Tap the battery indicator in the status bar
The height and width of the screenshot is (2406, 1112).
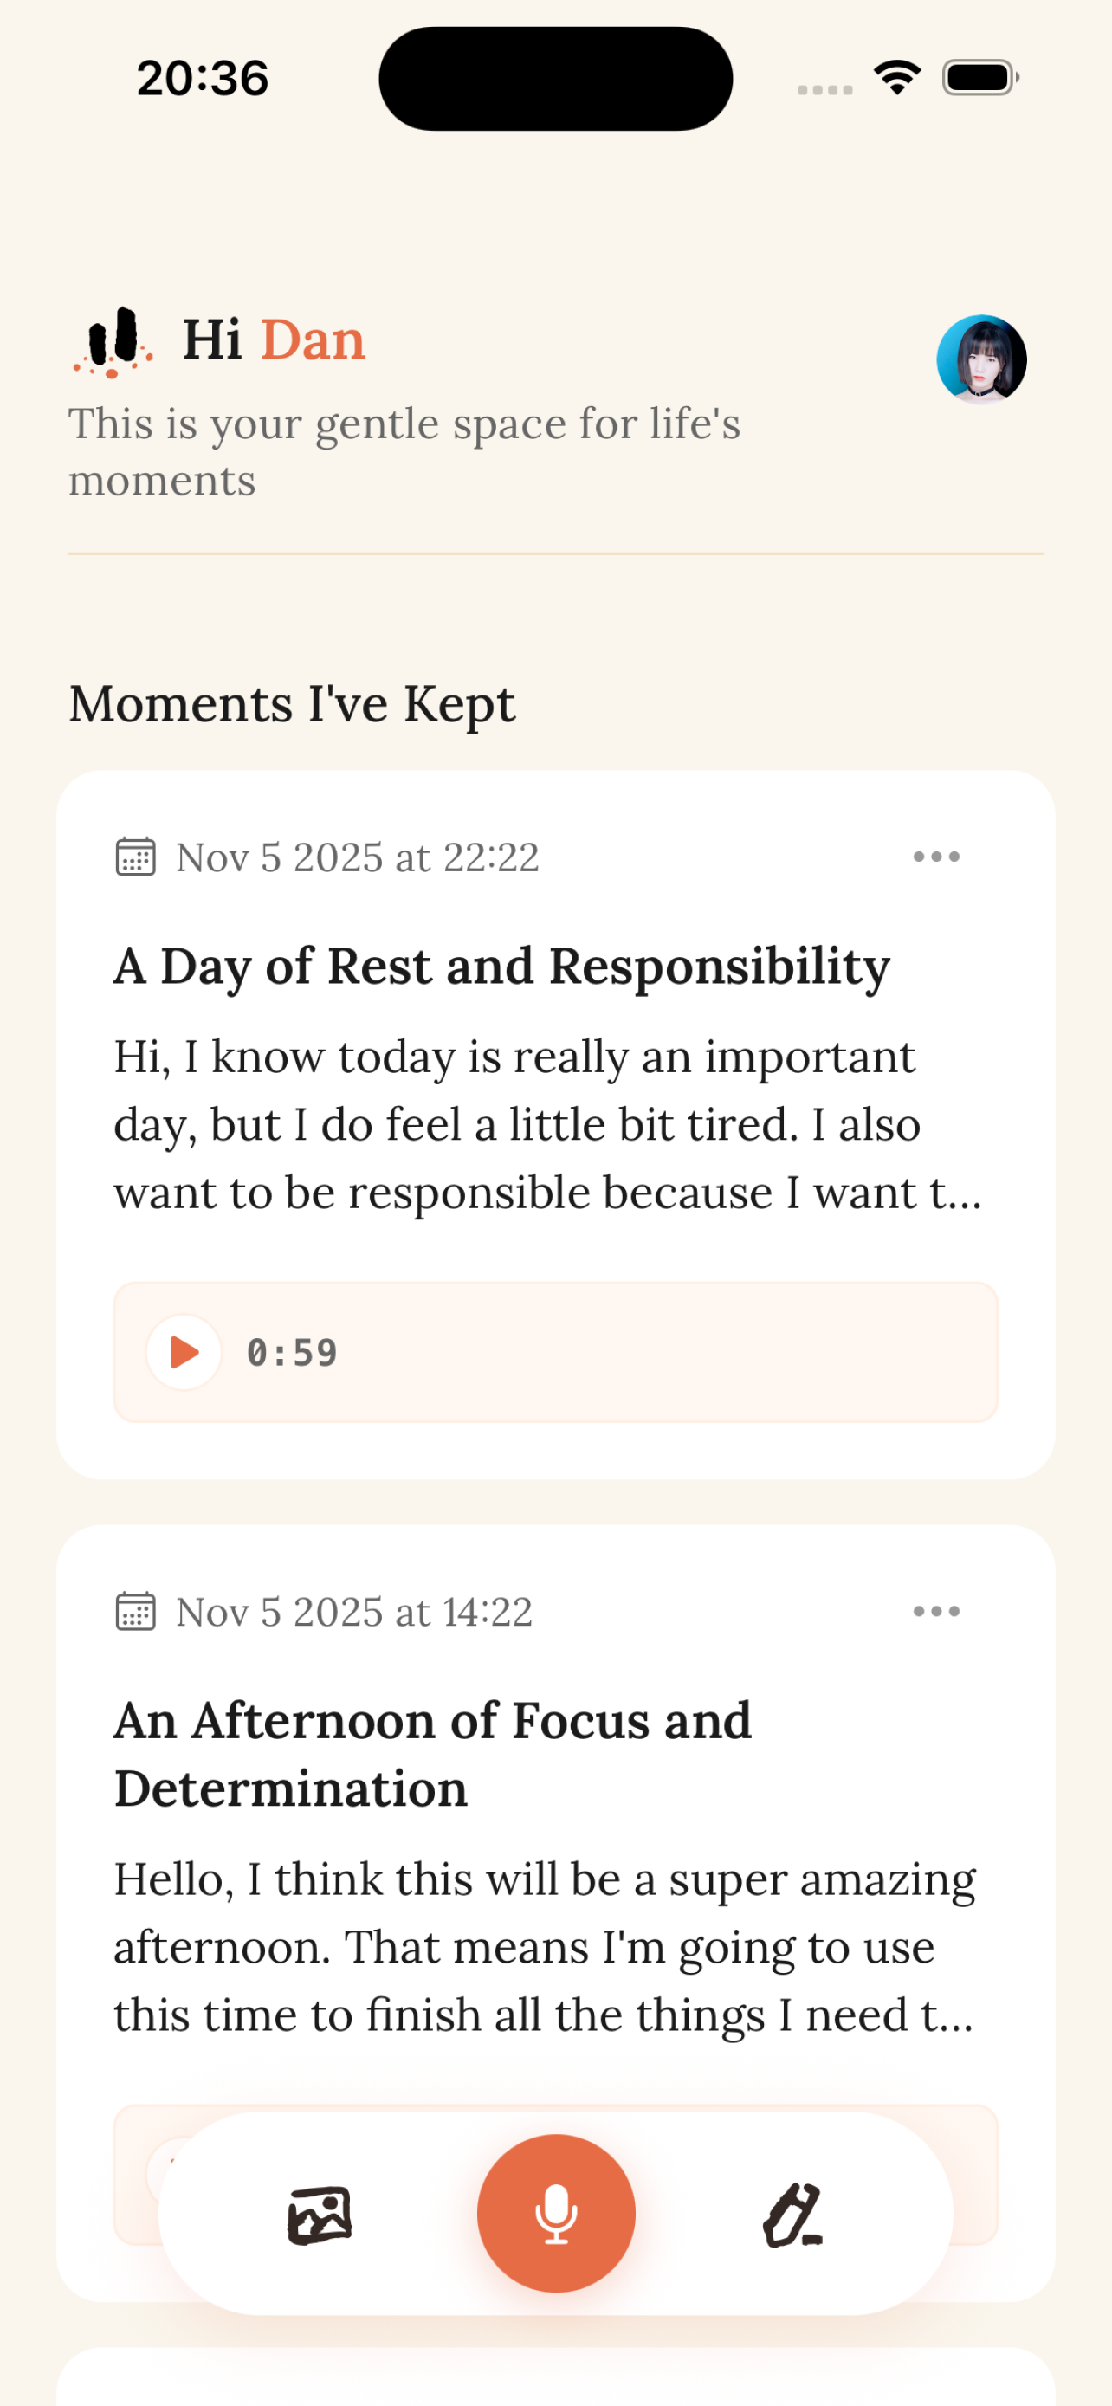[x=979, y=79]
